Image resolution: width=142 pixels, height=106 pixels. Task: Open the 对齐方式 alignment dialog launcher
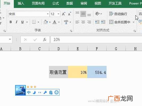135,31
